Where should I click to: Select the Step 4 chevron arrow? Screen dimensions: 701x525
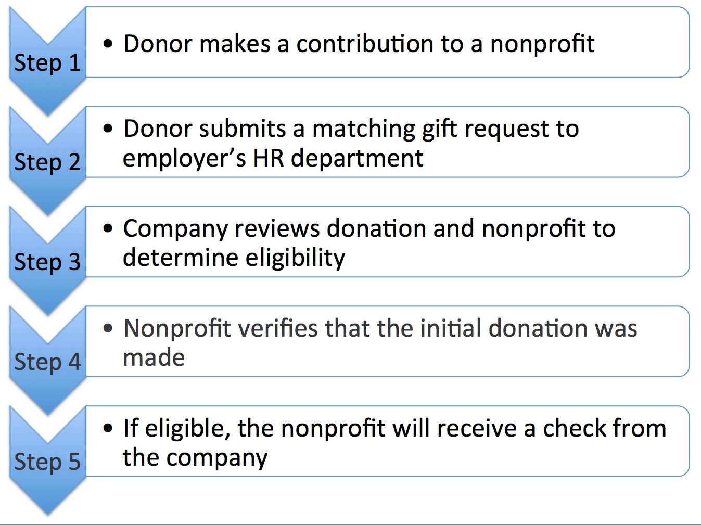click(x=47, y=362)
